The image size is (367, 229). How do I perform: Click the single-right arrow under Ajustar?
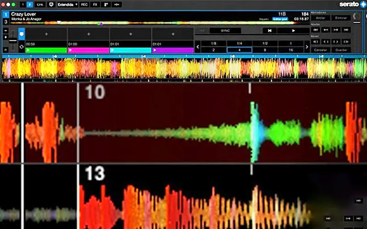(336, 30)
